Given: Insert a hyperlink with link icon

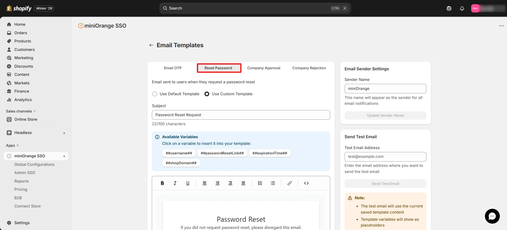Looking at the screenshot, I should tap(290, 183).
